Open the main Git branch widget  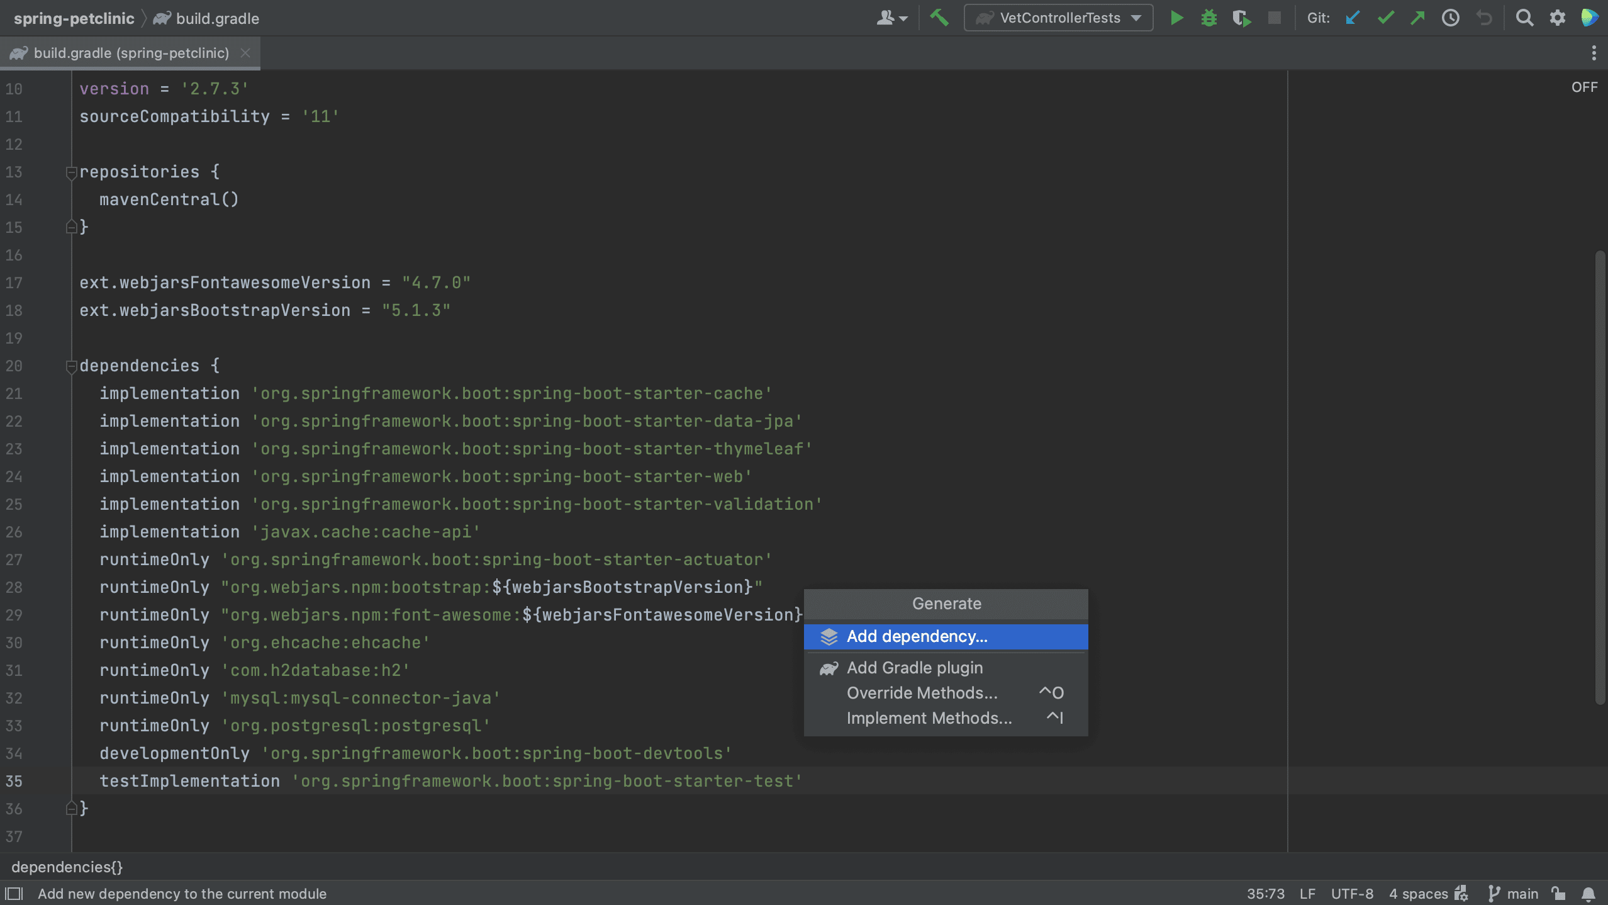(x=1513, y=894)
